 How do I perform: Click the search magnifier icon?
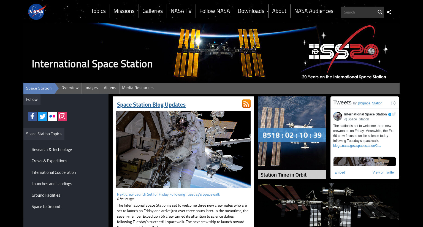(380, 12)
